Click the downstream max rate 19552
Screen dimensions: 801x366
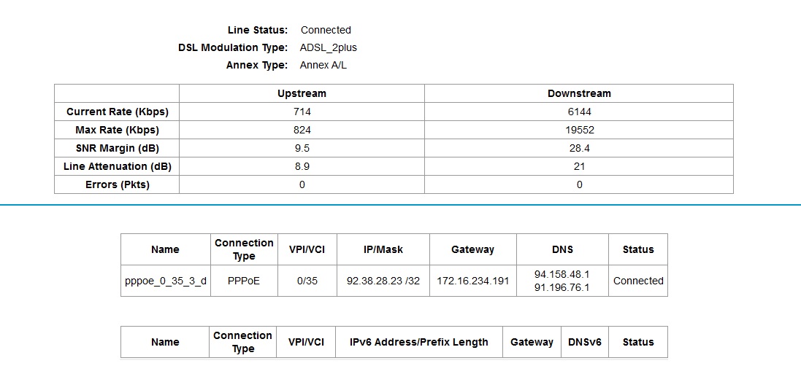pos(579,130)
